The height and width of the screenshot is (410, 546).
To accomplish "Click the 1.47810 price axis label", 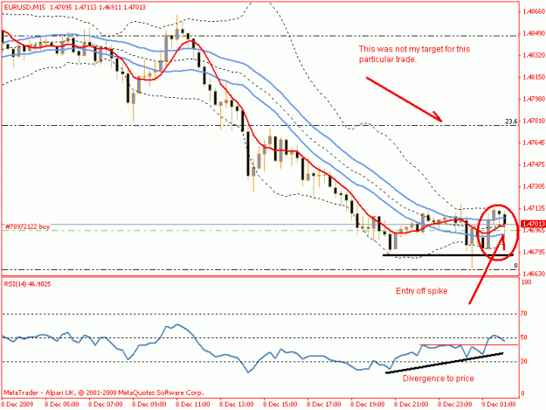I will click(x=534, y=121).
